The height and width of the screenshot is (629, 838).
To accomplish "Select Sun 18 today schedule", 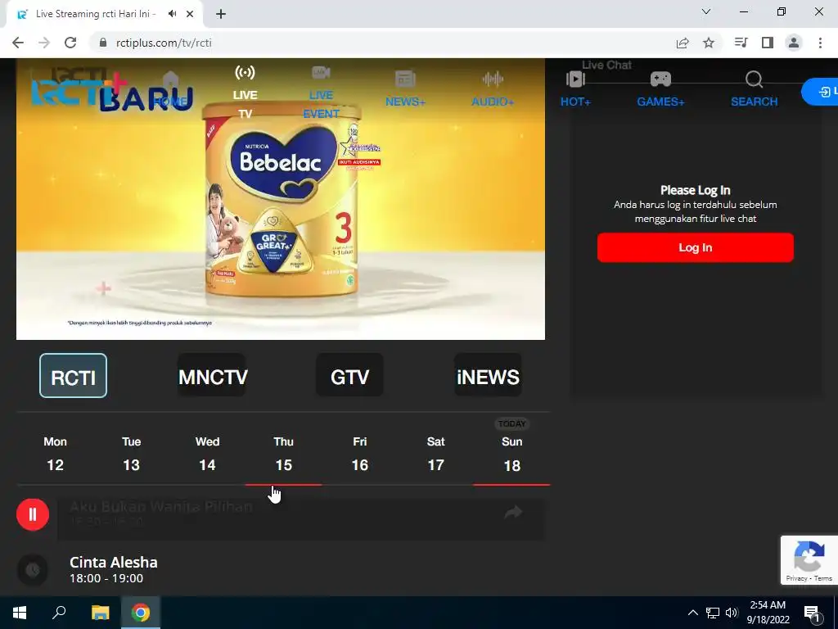I will click(511, 454).
